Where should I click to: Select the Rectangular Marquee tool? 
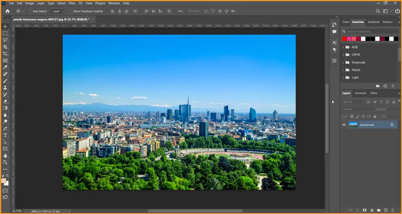click(5, 33)
